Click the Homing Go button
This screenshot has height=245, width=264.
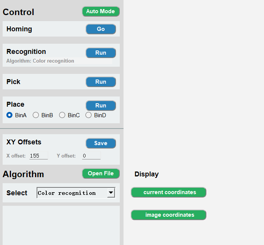click(101, 29)
